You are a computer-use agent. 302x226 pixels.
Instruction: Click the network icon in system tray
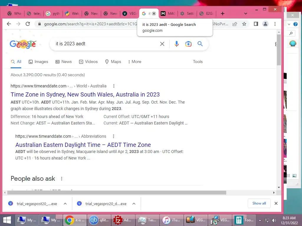pyautogui.click(x=267, y=220)
